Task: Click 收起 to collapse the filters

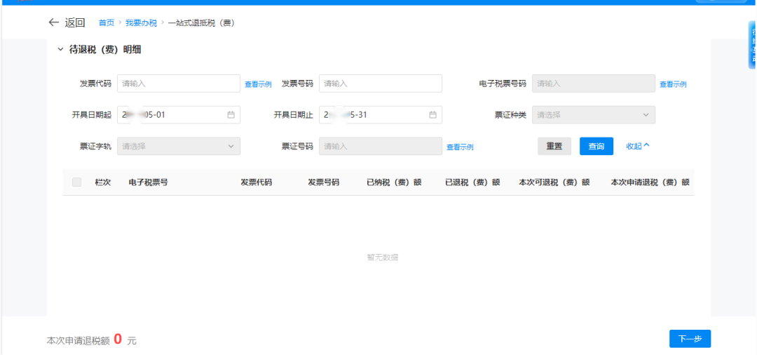Action: [638, 146]
